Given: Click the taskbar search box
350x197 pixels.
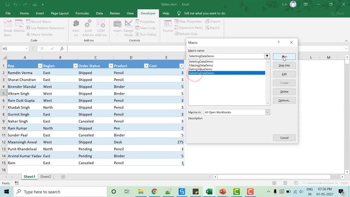Looking at the screenshot, I should pyautogui.click(x=60, y=192).
